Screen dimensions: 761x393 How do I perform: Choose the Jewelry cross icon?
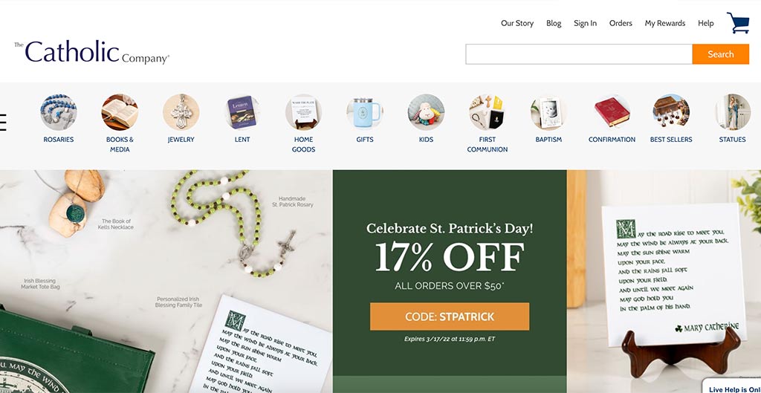[181, 112]
